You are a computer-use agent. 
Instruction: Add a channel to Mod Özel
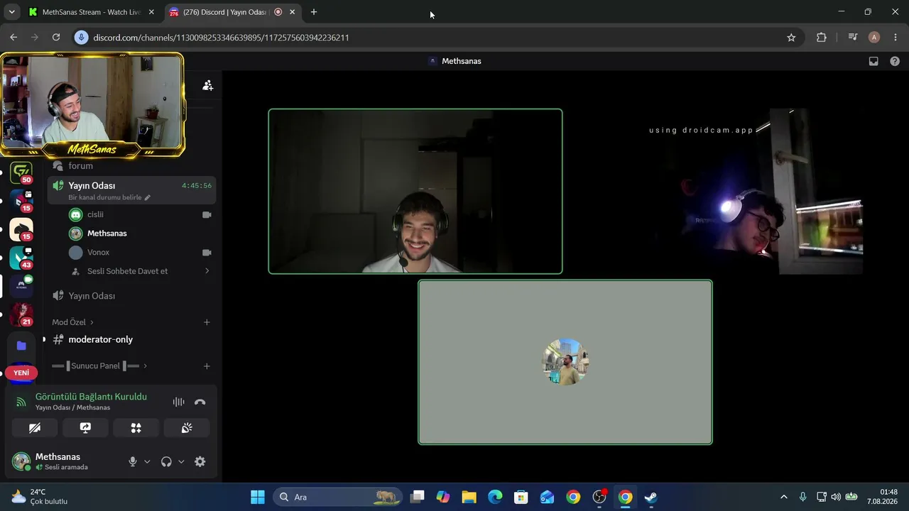(207, 322)
